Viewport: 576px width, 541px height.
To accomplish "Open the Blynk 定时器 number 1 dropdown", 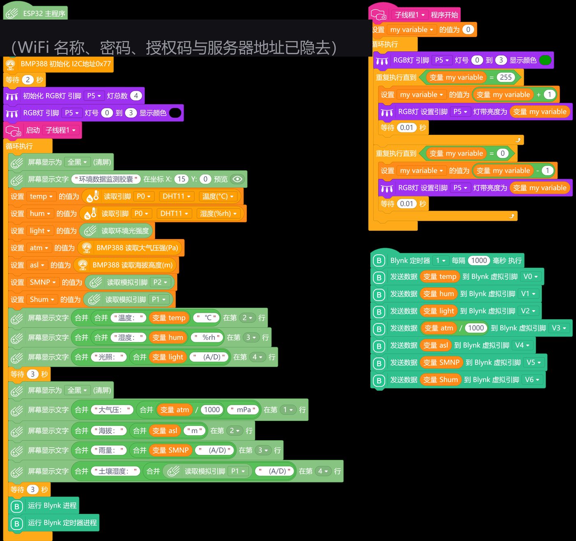I will pyautogui.click(x=441, y=261).
